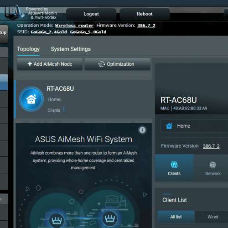228x228 pixels.
Task: Click the Home label under RT-AC68U node
Action: (54, 99)
